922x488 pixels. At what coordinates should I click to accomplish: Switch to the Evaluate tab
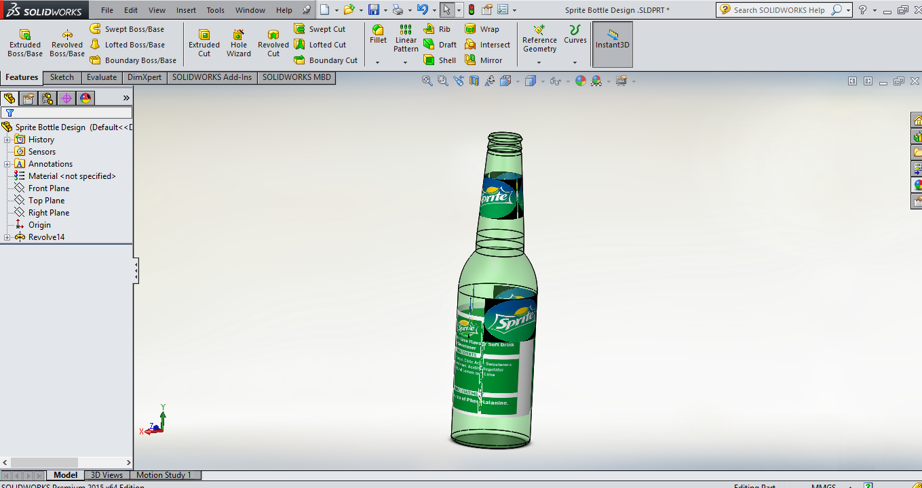[x=102, y=77]
